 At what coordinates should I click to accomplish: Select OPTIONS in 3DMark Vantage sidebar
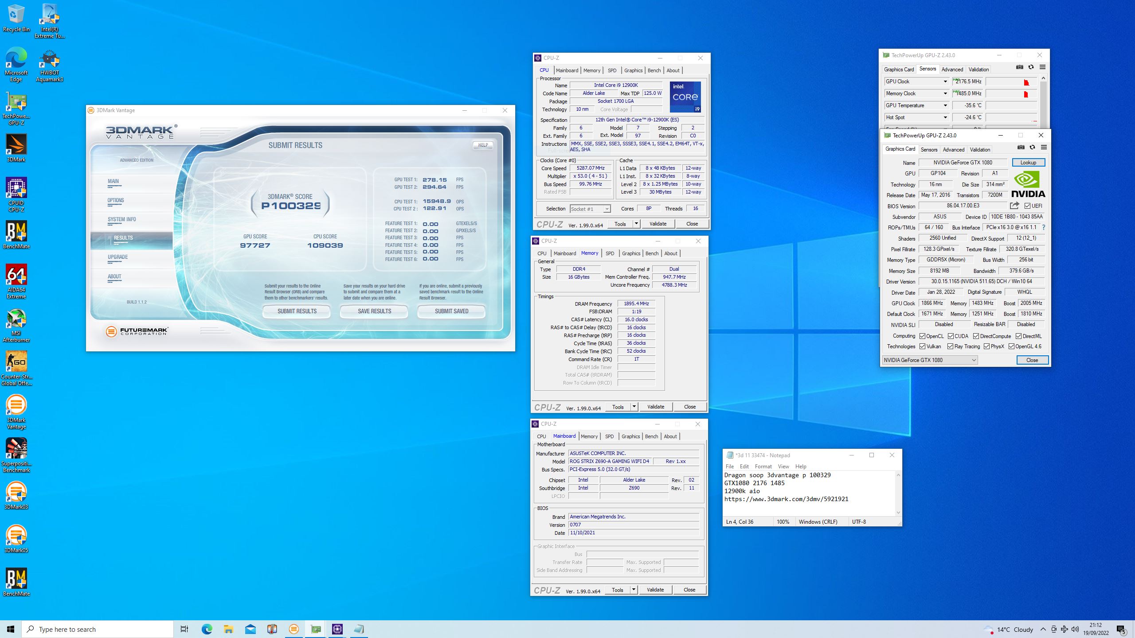pos(132,201)
